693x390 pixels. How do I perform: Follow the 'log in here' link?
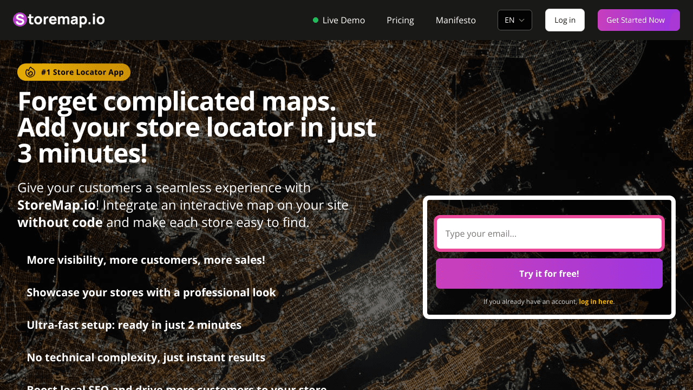pyautogui.click(x=596, y=302)
